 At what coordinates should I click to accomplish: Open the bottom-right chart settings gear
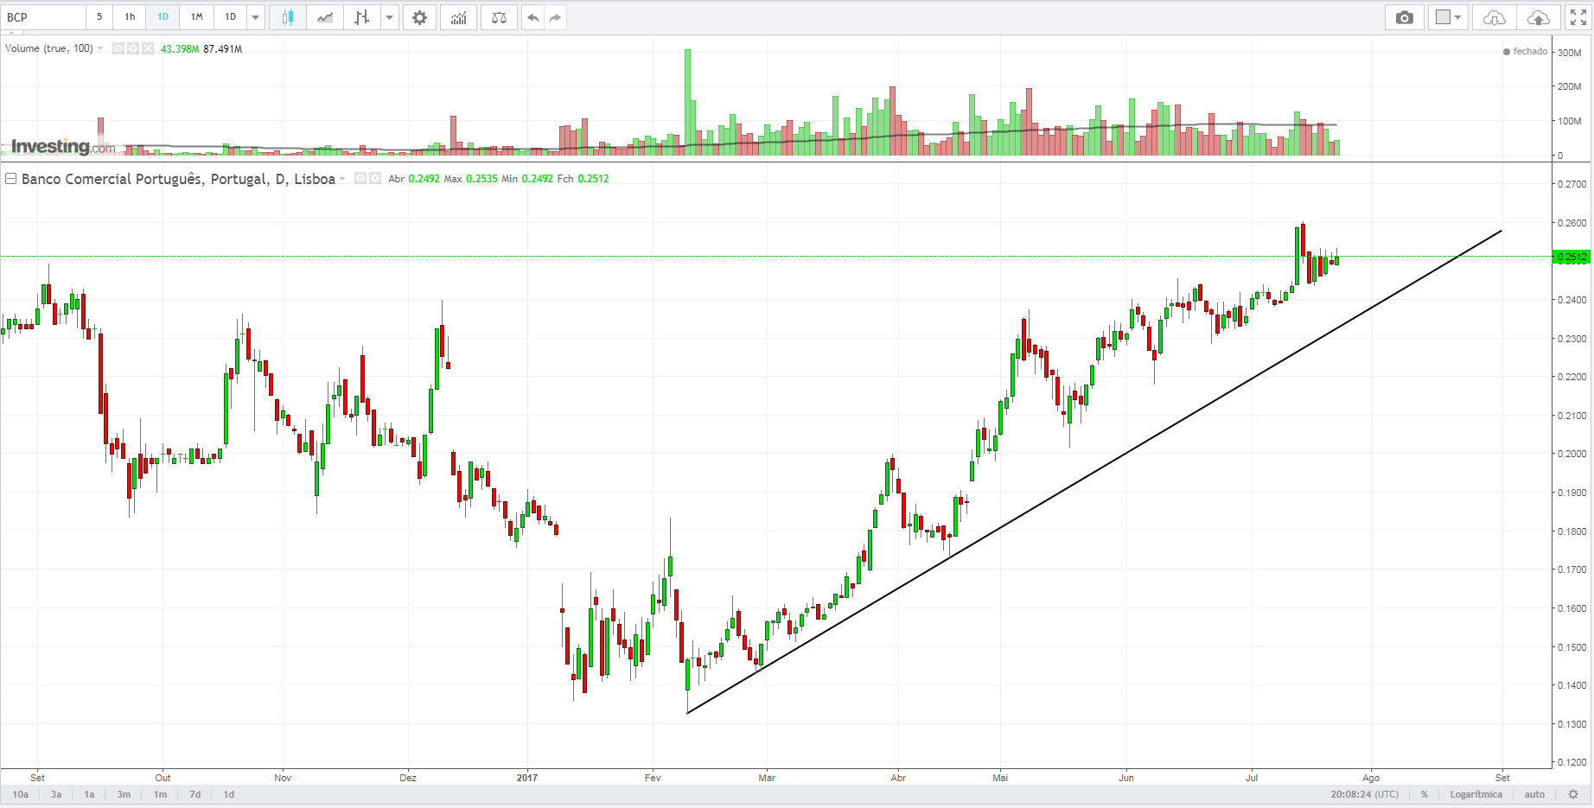[x=1573, y=794]
